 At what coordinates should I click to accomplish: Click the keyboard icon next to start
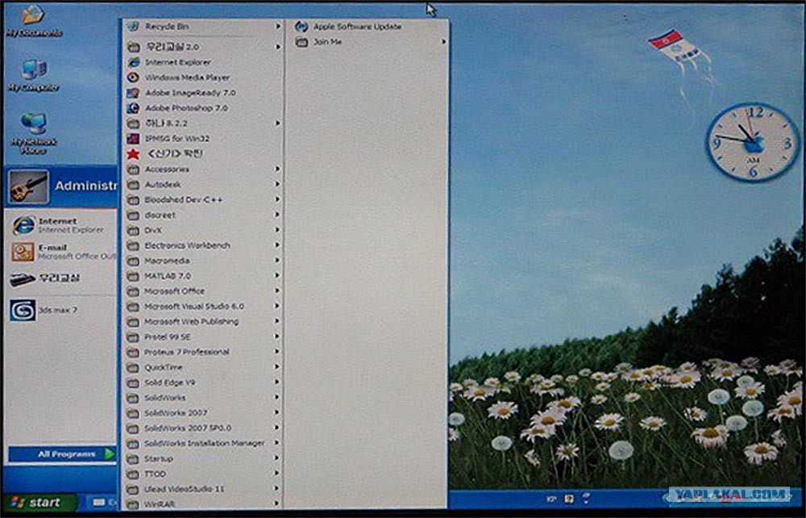pos(98,503)
